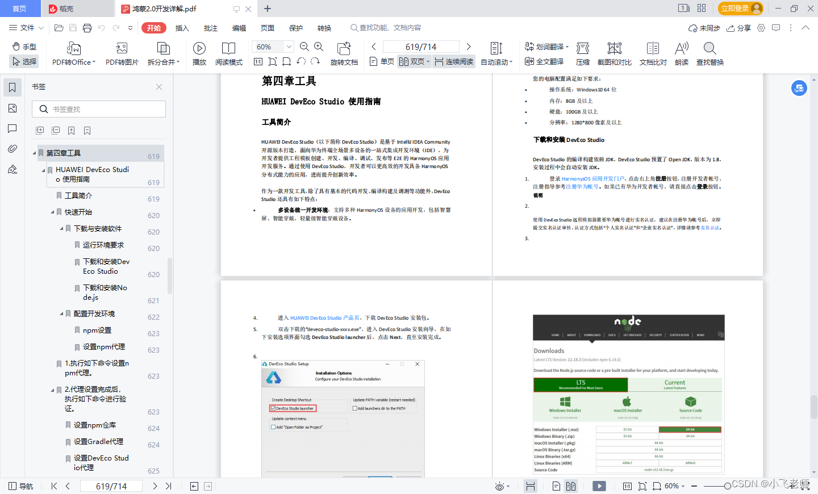The image size is (818, 494).
Task: Open bookmark npm设置
Action: tap(97, 330)
